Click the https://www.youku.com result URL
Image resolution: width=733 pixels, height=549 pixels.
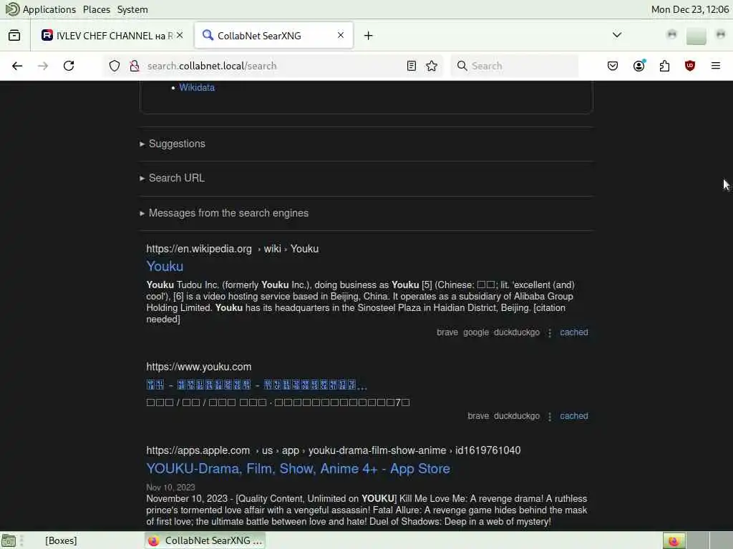199,367
